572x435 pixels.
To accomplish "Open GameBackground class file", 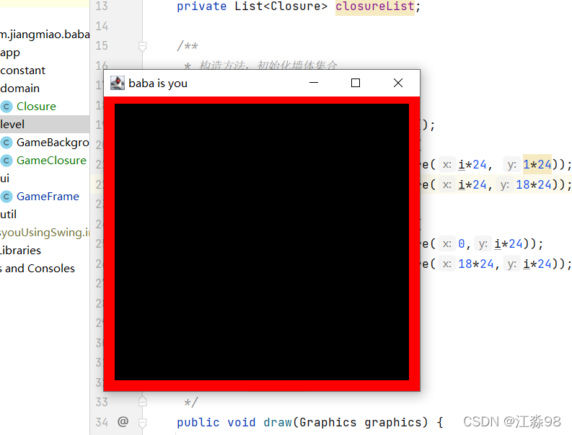I will pos(53,143).
